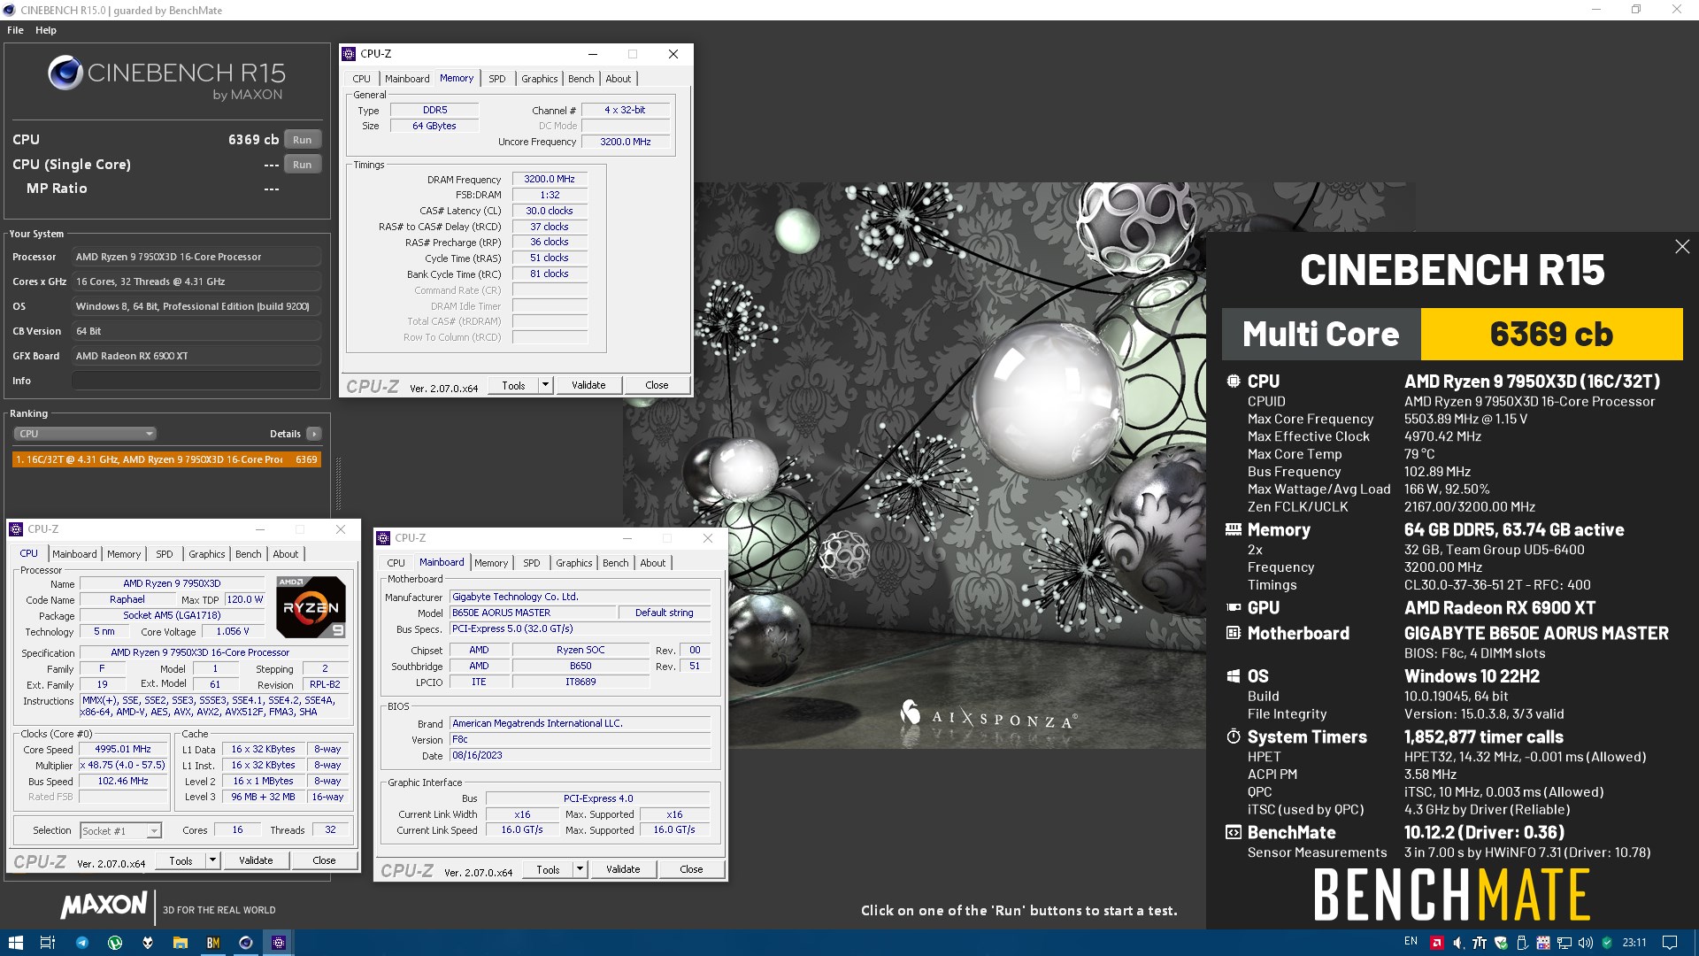Click Tools button in CPU tab window

tap(181, 860)
